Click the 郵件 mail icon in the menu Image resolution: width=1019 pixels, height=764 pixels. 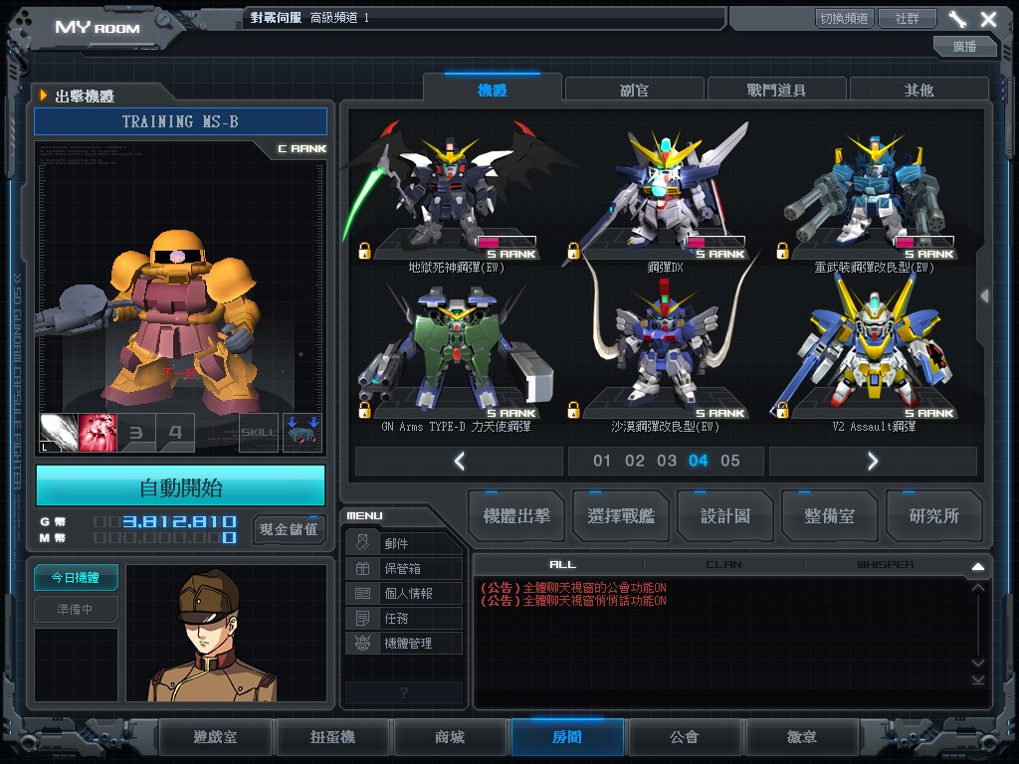[362, 542]
